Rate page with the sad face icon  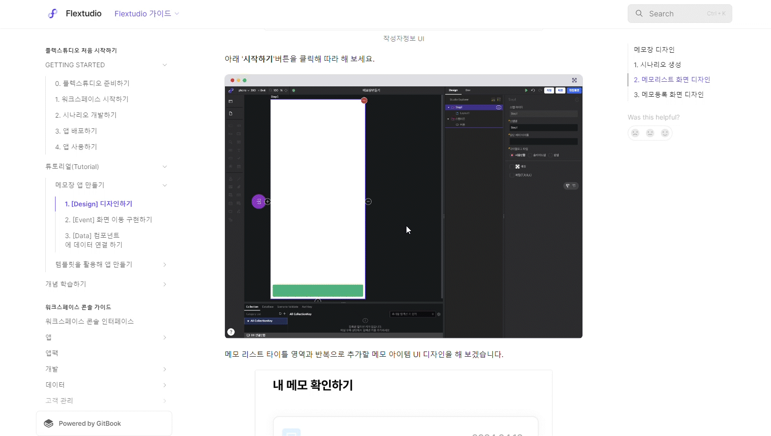[x=635, y=133]
